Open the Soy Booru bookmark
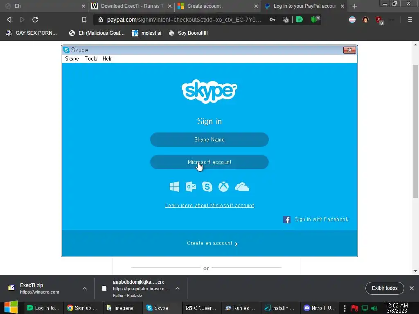This screenshot has height=314, width=419. (x=188, y=33)
